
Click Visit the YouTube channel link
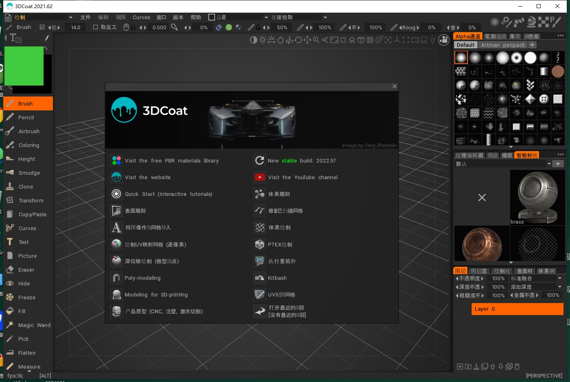point(303,178)
